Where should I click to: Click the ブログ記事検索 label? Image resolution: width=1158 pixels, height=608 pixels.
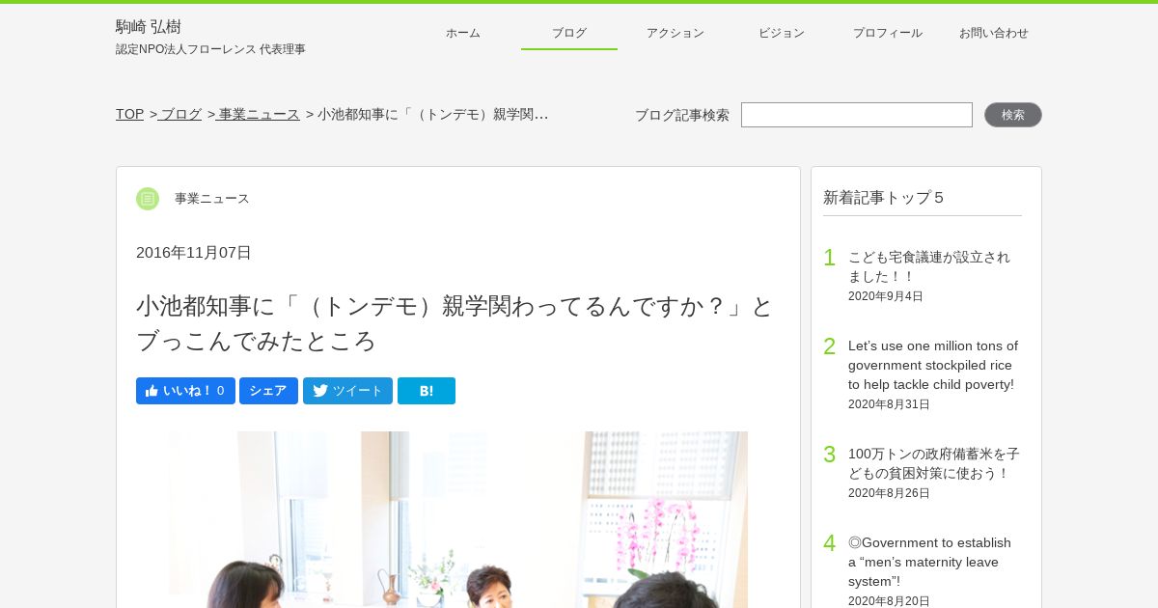[682, 115]
